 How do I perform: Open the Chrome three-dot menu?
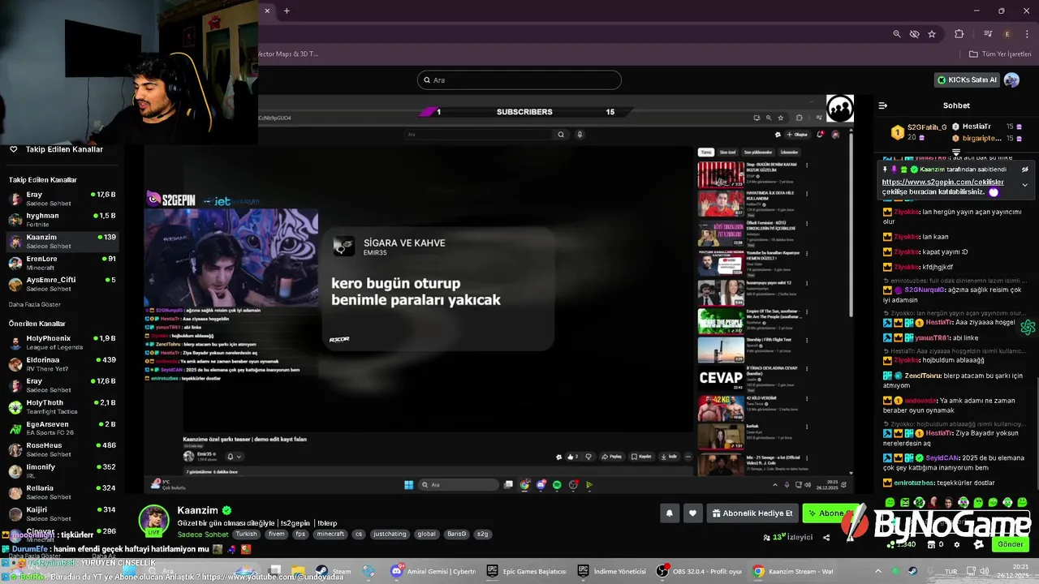pos(1026,34)
